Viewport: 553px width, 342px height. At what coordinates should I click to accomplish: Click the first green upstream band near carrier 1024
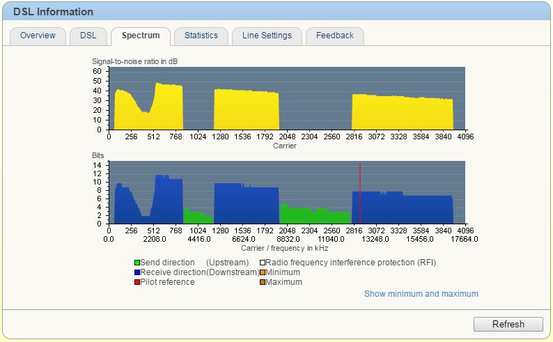point(195,217)
